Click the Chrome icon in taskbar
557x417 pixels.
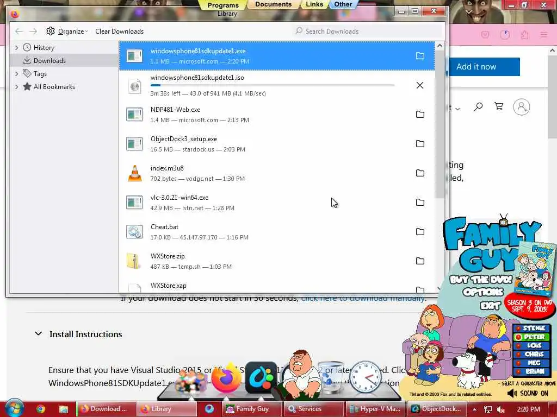pyautogui.click(x=41, y=409)
